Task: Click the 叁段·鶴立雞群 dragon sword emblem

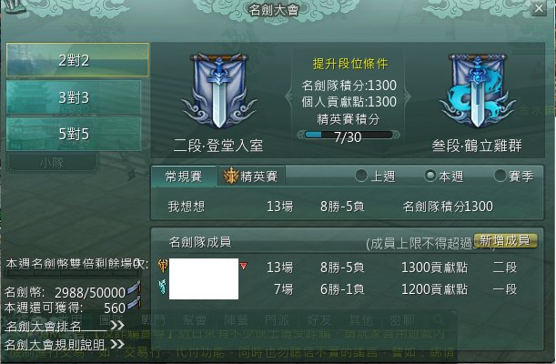Action: pos(477,91)
